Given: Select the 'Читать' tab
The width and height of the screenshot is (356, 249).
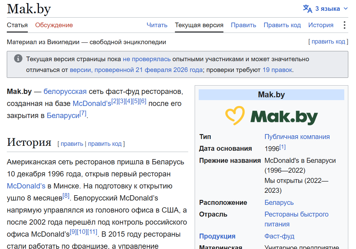Looking at the screenshot, I should tap(157, 25).
